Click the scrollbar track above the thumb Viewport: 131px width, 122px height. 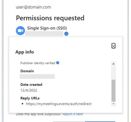[x=114, y=73]
